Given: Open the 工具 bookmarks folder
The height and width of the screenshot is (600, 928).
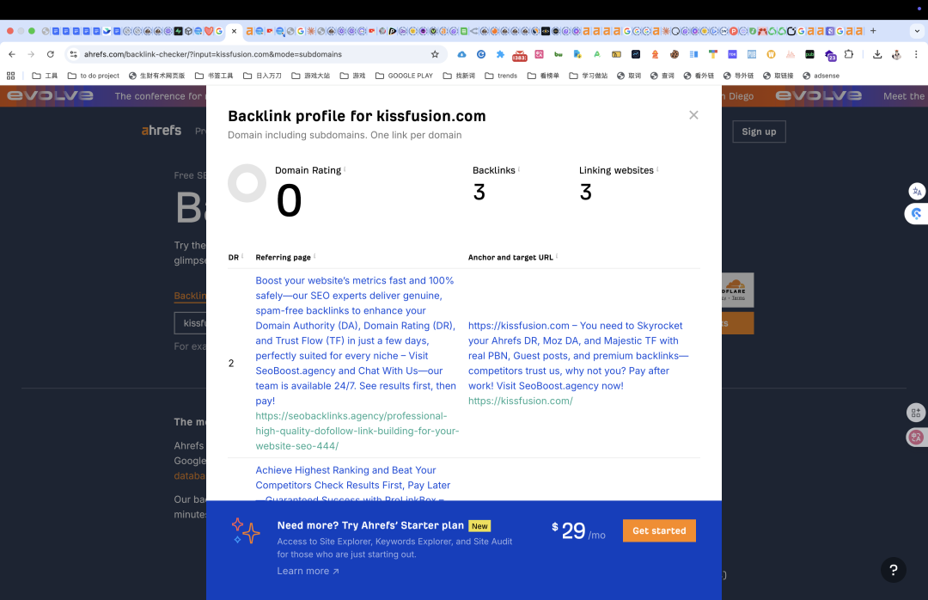Looking at the screenshot, I should pyautogui.click(x=45, y=76).
